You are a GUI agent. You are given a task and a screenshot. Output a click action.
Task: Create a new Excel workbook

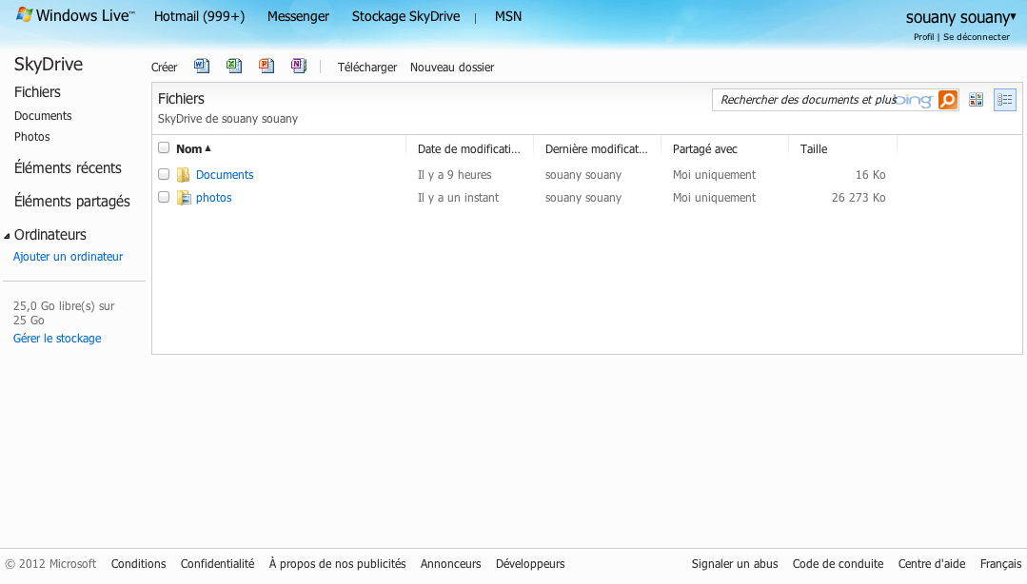click(234, 67)
